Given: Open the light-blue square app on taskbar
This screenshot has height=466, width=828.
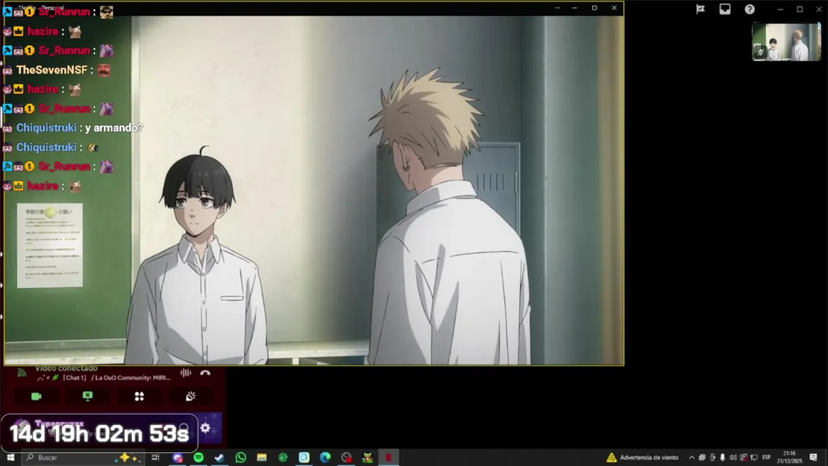Looking at the screenshot, I should [304, 458].
